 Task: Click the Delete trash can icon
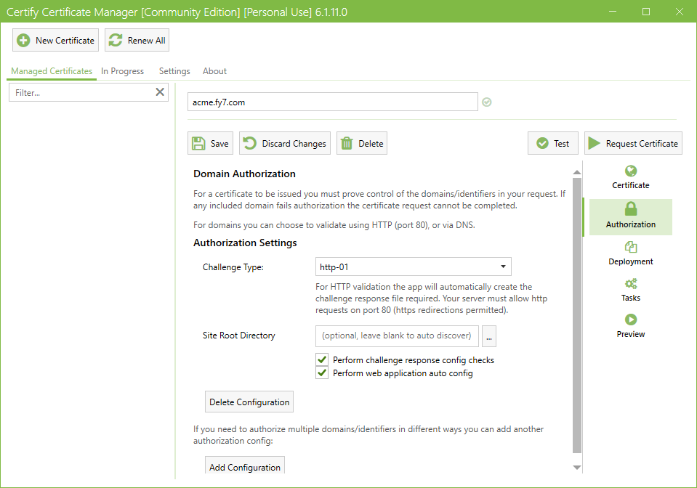pos(347,144)
